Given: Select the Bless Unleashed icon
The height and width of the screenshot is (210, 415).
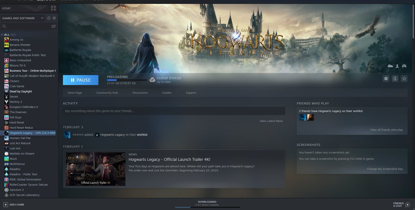Looking at the screenshot, I should point(6,60).
